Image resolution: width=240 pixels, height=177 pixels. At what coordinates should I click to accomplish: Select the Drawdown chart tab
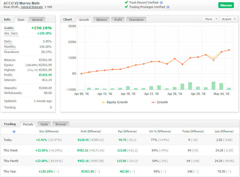click(136, 20)
